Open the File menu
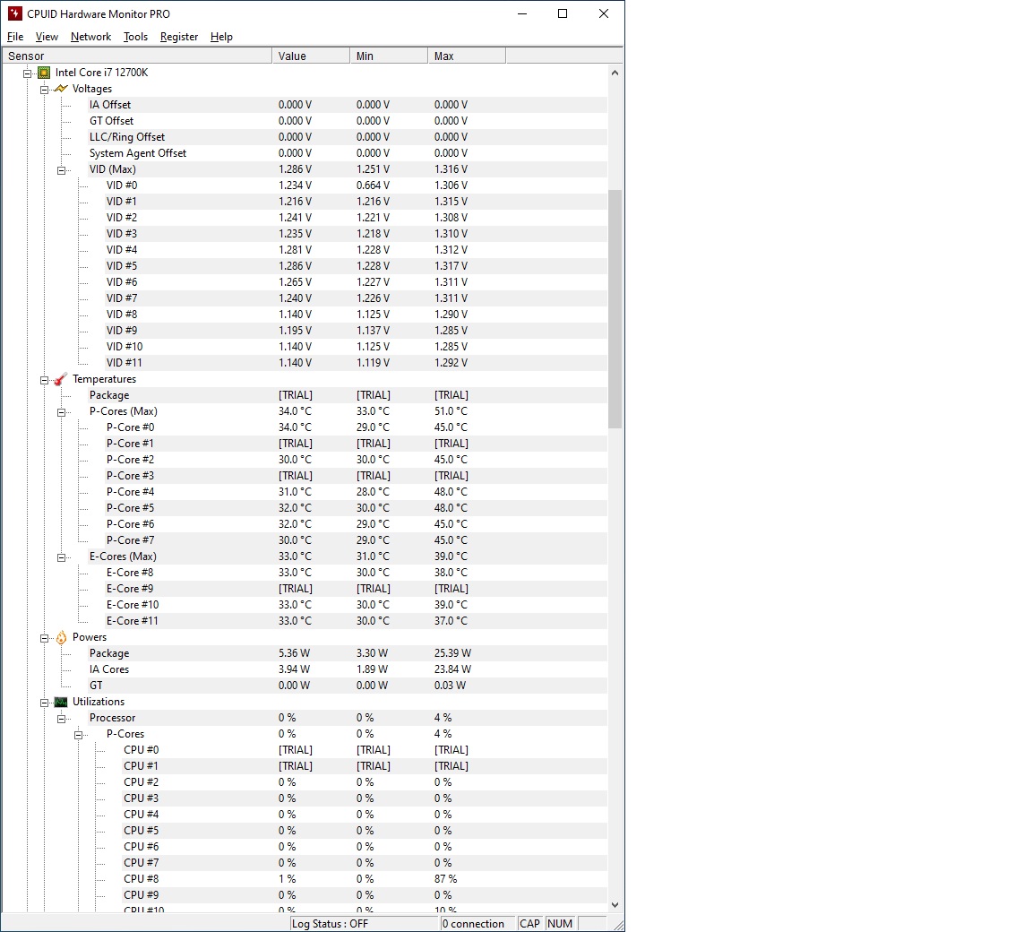The height and width of the screenshot is (932, 1032). pyautogui.click(x=15, y=37)
